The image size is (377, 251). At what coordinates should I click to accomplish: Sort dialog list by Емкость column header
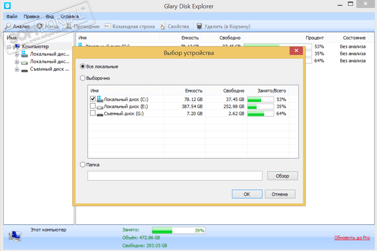[184, 91]
